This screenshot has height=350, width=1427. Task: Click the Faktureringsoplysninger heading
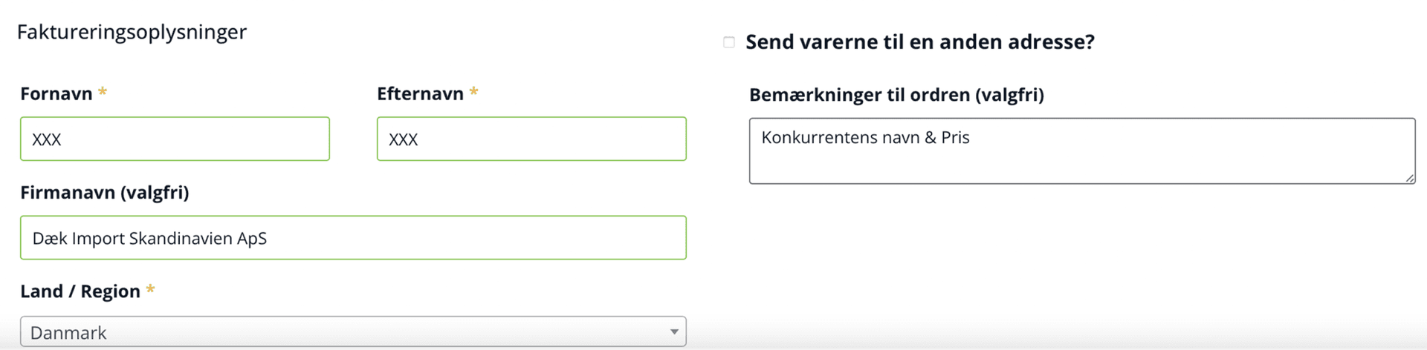[x=132, y=32]
